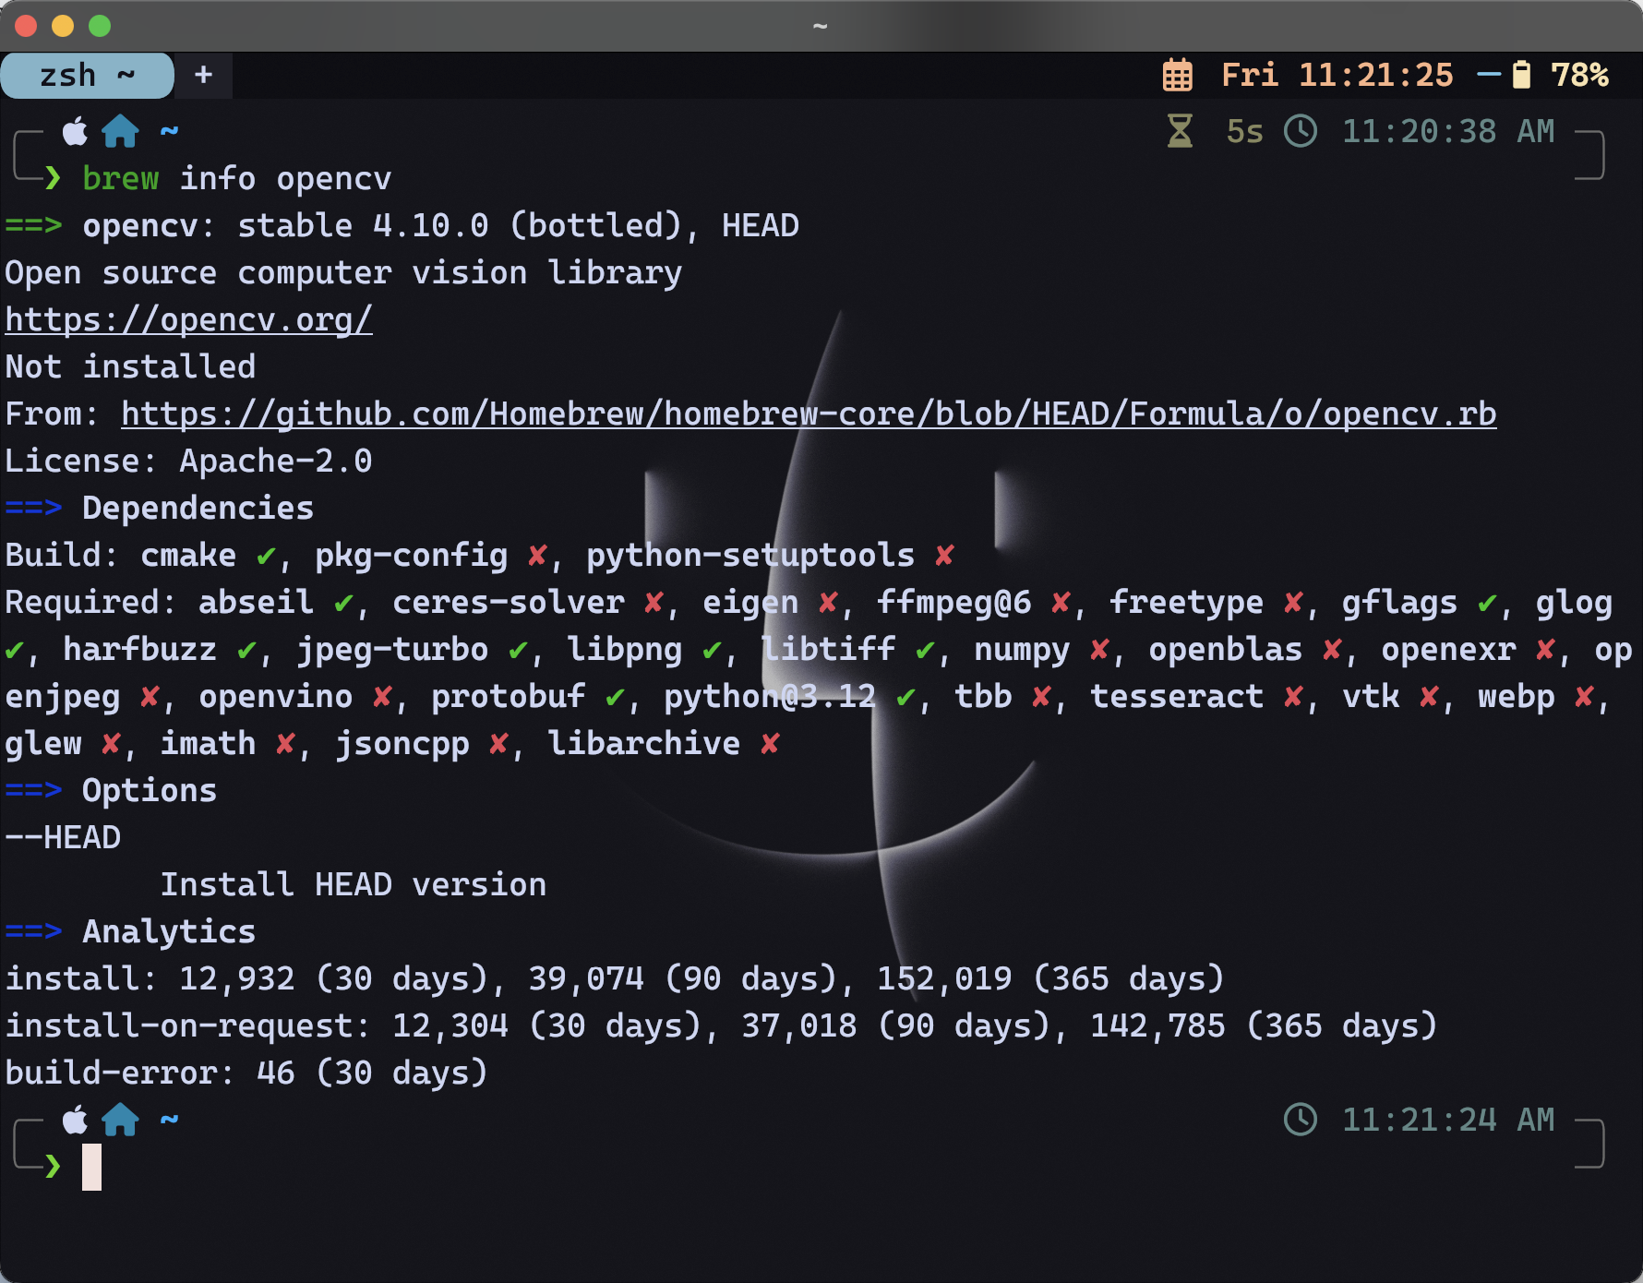This screenshot has height=1283, width=1643.
Task: Click the '--HEAD' option text
Action: click(x=63, y=837)
